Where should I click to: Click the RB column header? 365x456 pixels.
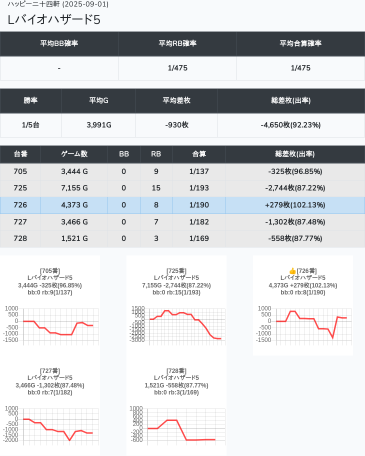click(156, 154)
